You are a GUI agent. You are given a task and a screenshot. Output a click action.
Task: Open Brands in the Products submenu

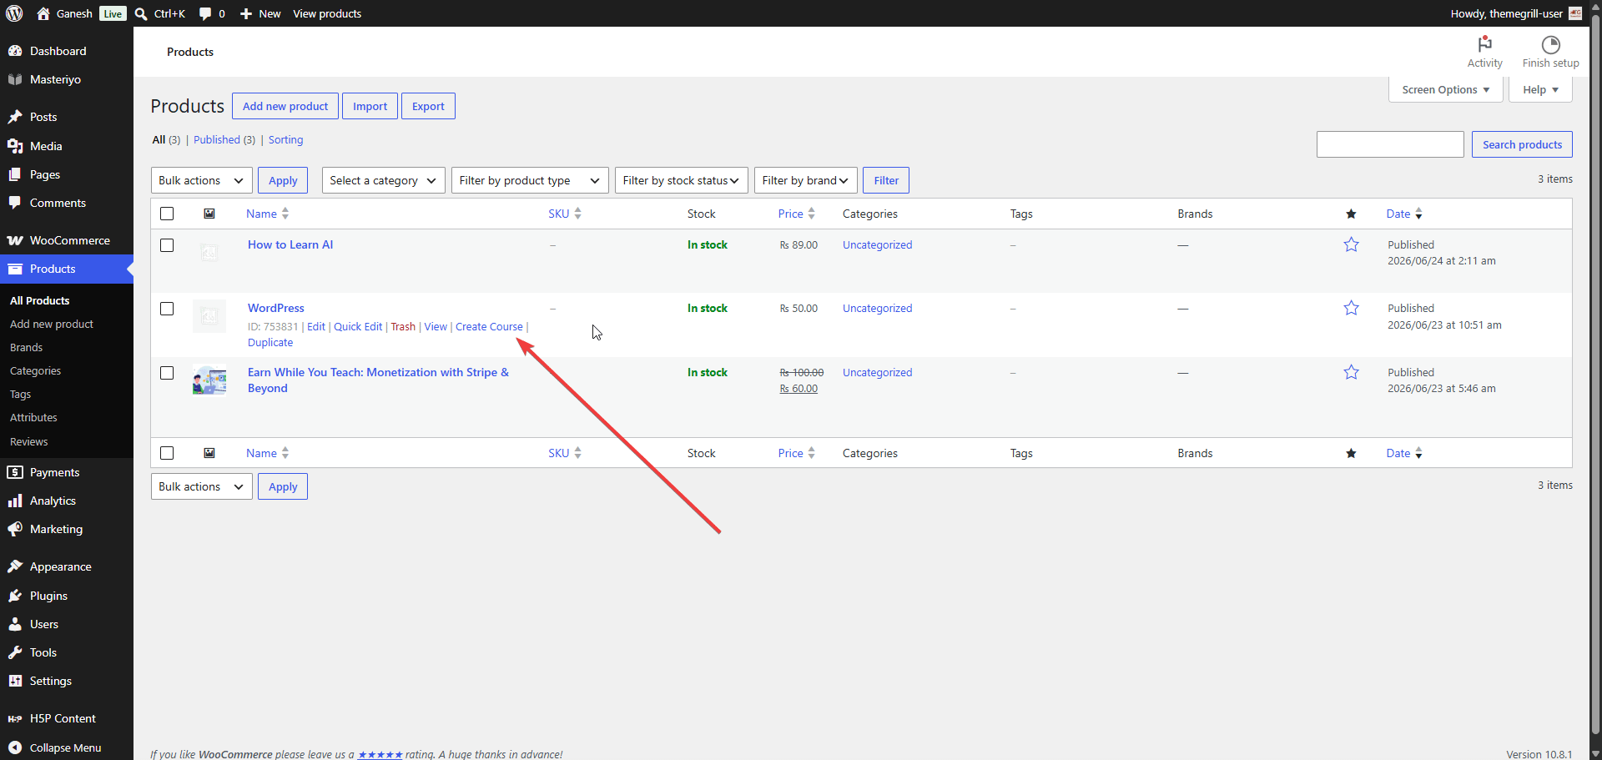[x=26, y=347]
